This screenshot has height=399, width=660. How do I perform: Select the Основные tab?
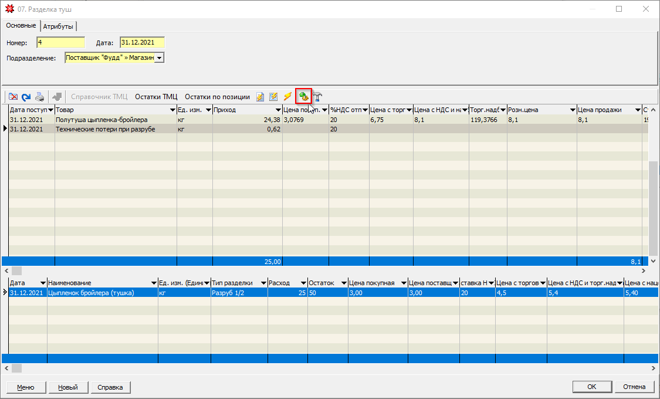(21, 26)
